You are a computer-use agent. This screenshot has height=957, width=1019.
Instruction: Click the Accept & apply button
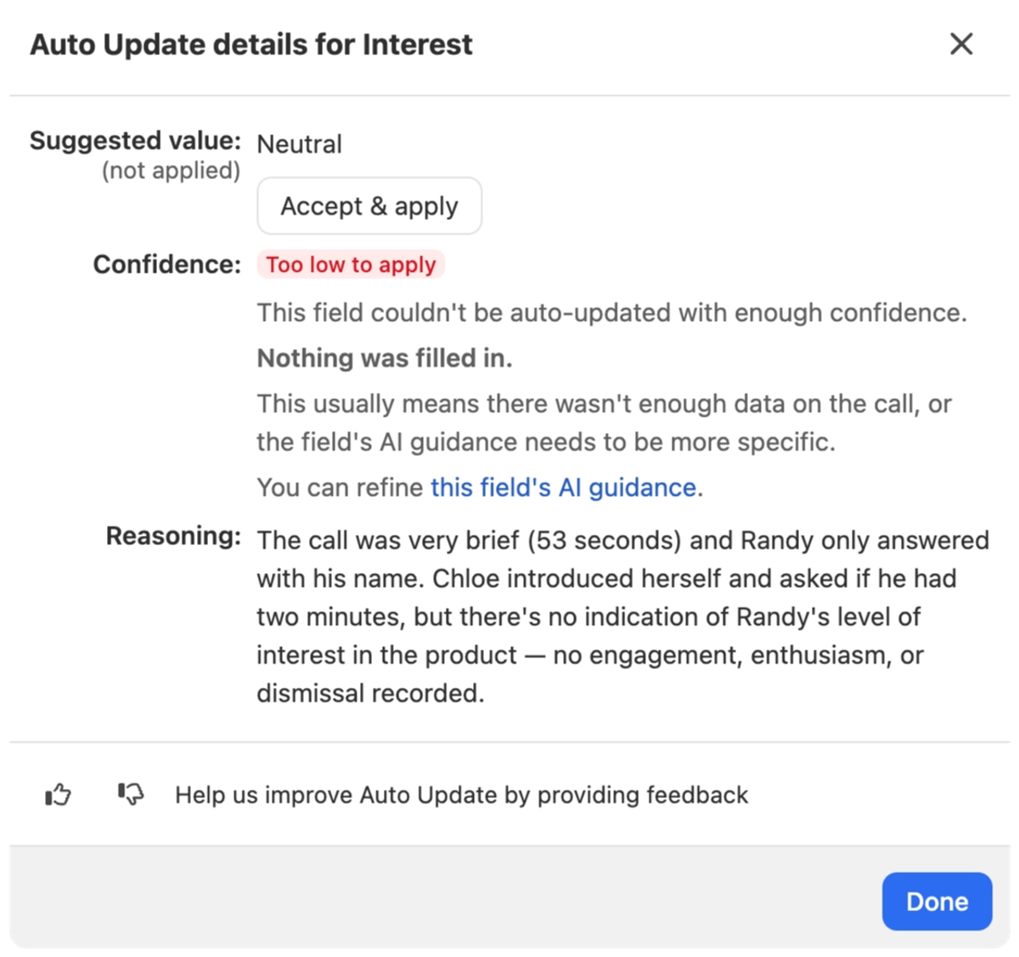pos(369,206)
